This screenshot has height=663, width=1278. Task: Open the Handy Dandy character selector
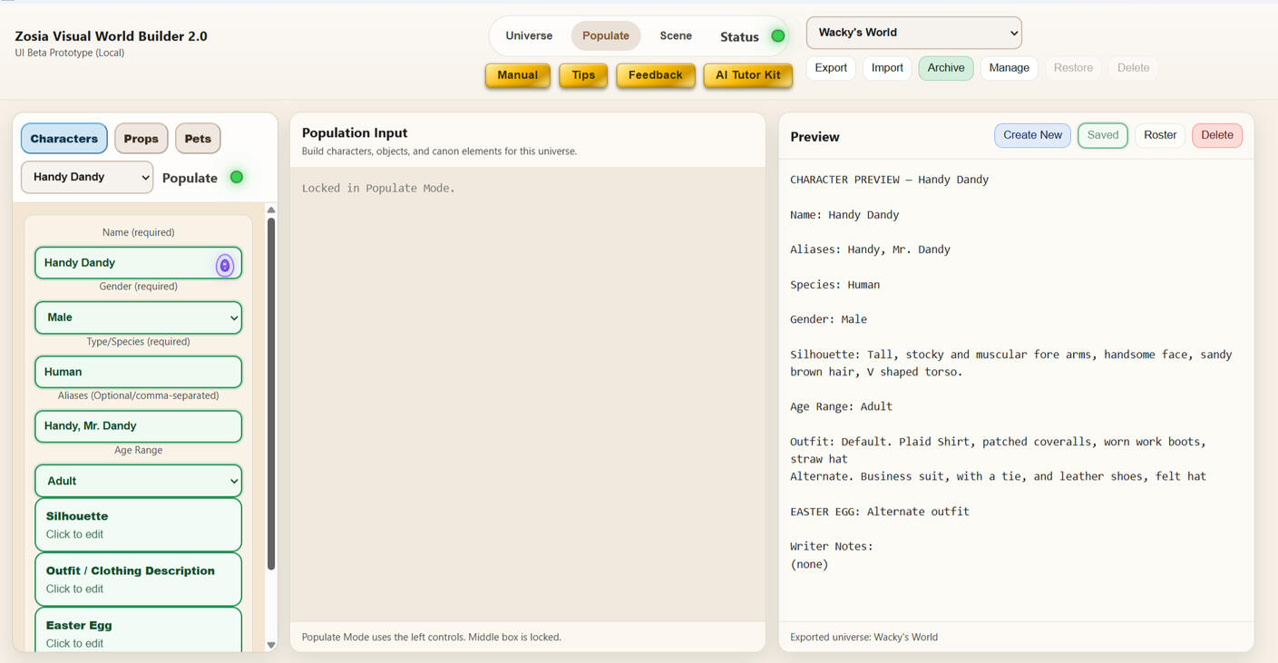[86, 177]
